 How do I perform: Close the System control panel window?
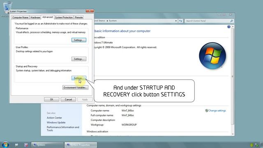(230, 15)
